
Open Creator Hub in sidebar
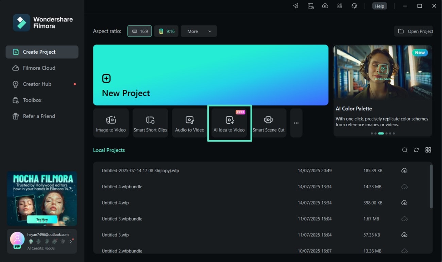(42, 84)
